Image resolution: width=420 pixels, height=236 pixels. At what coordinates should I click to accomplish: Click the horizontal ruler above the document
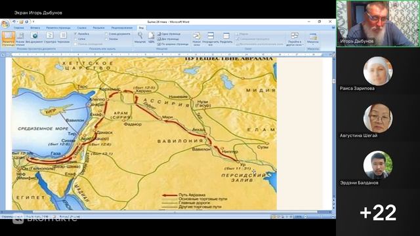[167, 54]
